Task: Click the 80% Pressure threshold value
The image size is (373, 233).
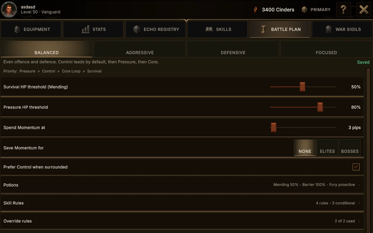Action: coord(356,107)
